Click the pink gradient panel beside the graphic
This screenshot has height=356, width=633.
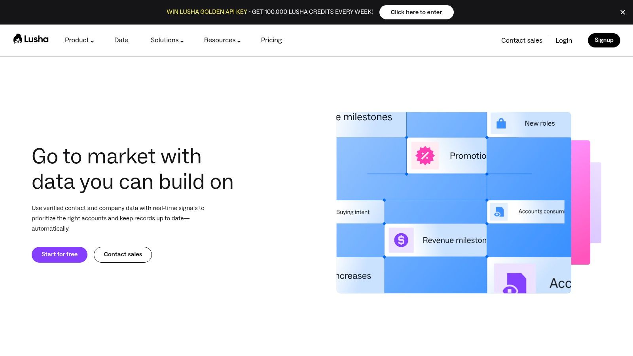(581, 202)
